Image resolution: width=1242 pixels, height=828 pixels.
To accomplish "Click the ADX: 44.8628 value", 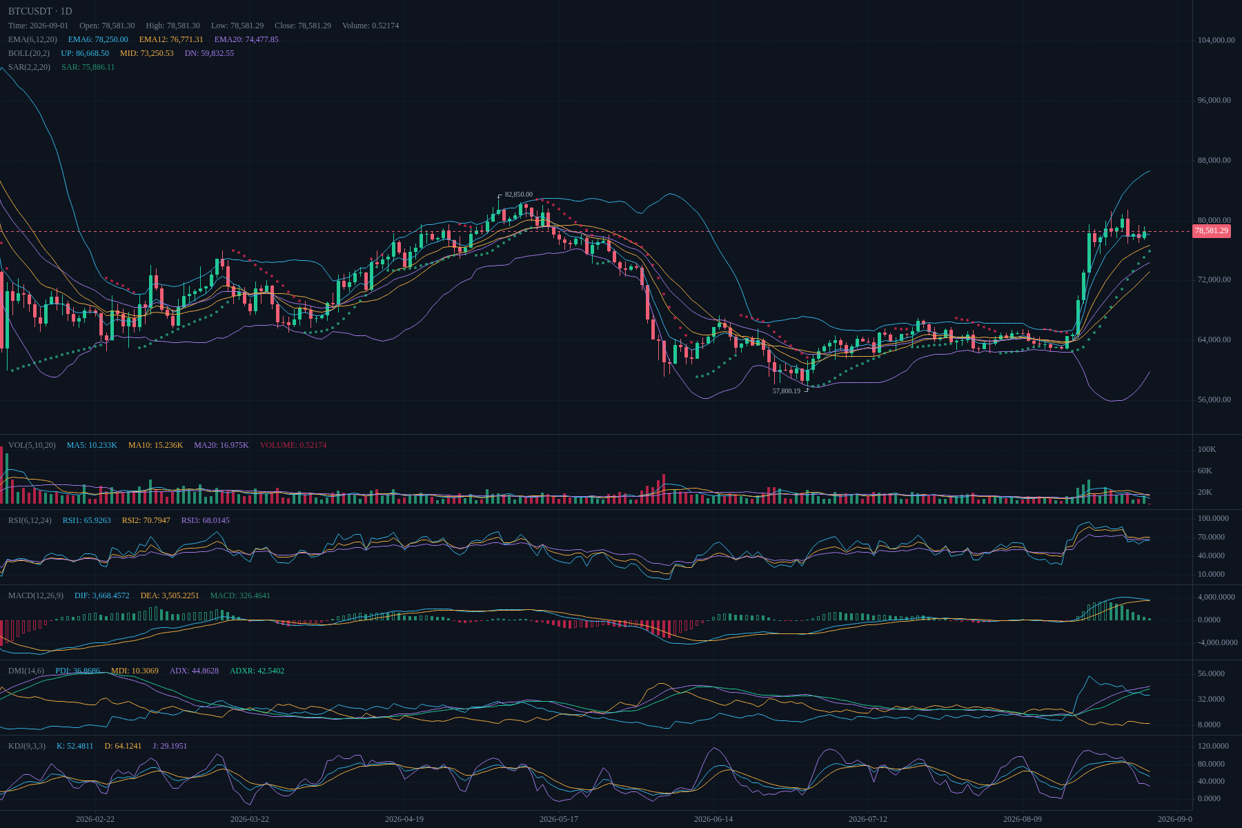I will tap(194, 671).
